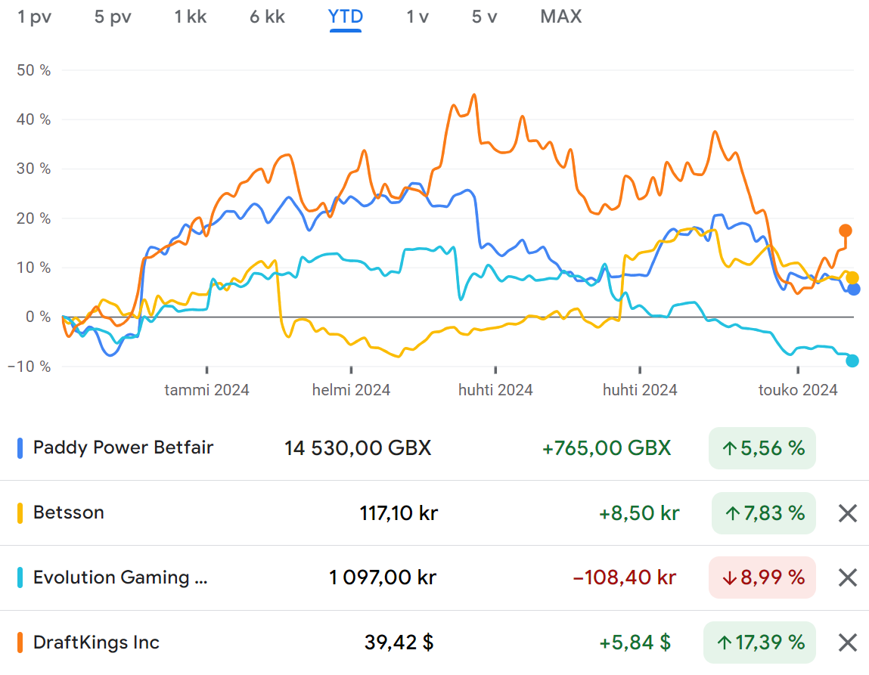Click the +8,50 kr change value
Viewport: 869px width, 675px height.
639,513
